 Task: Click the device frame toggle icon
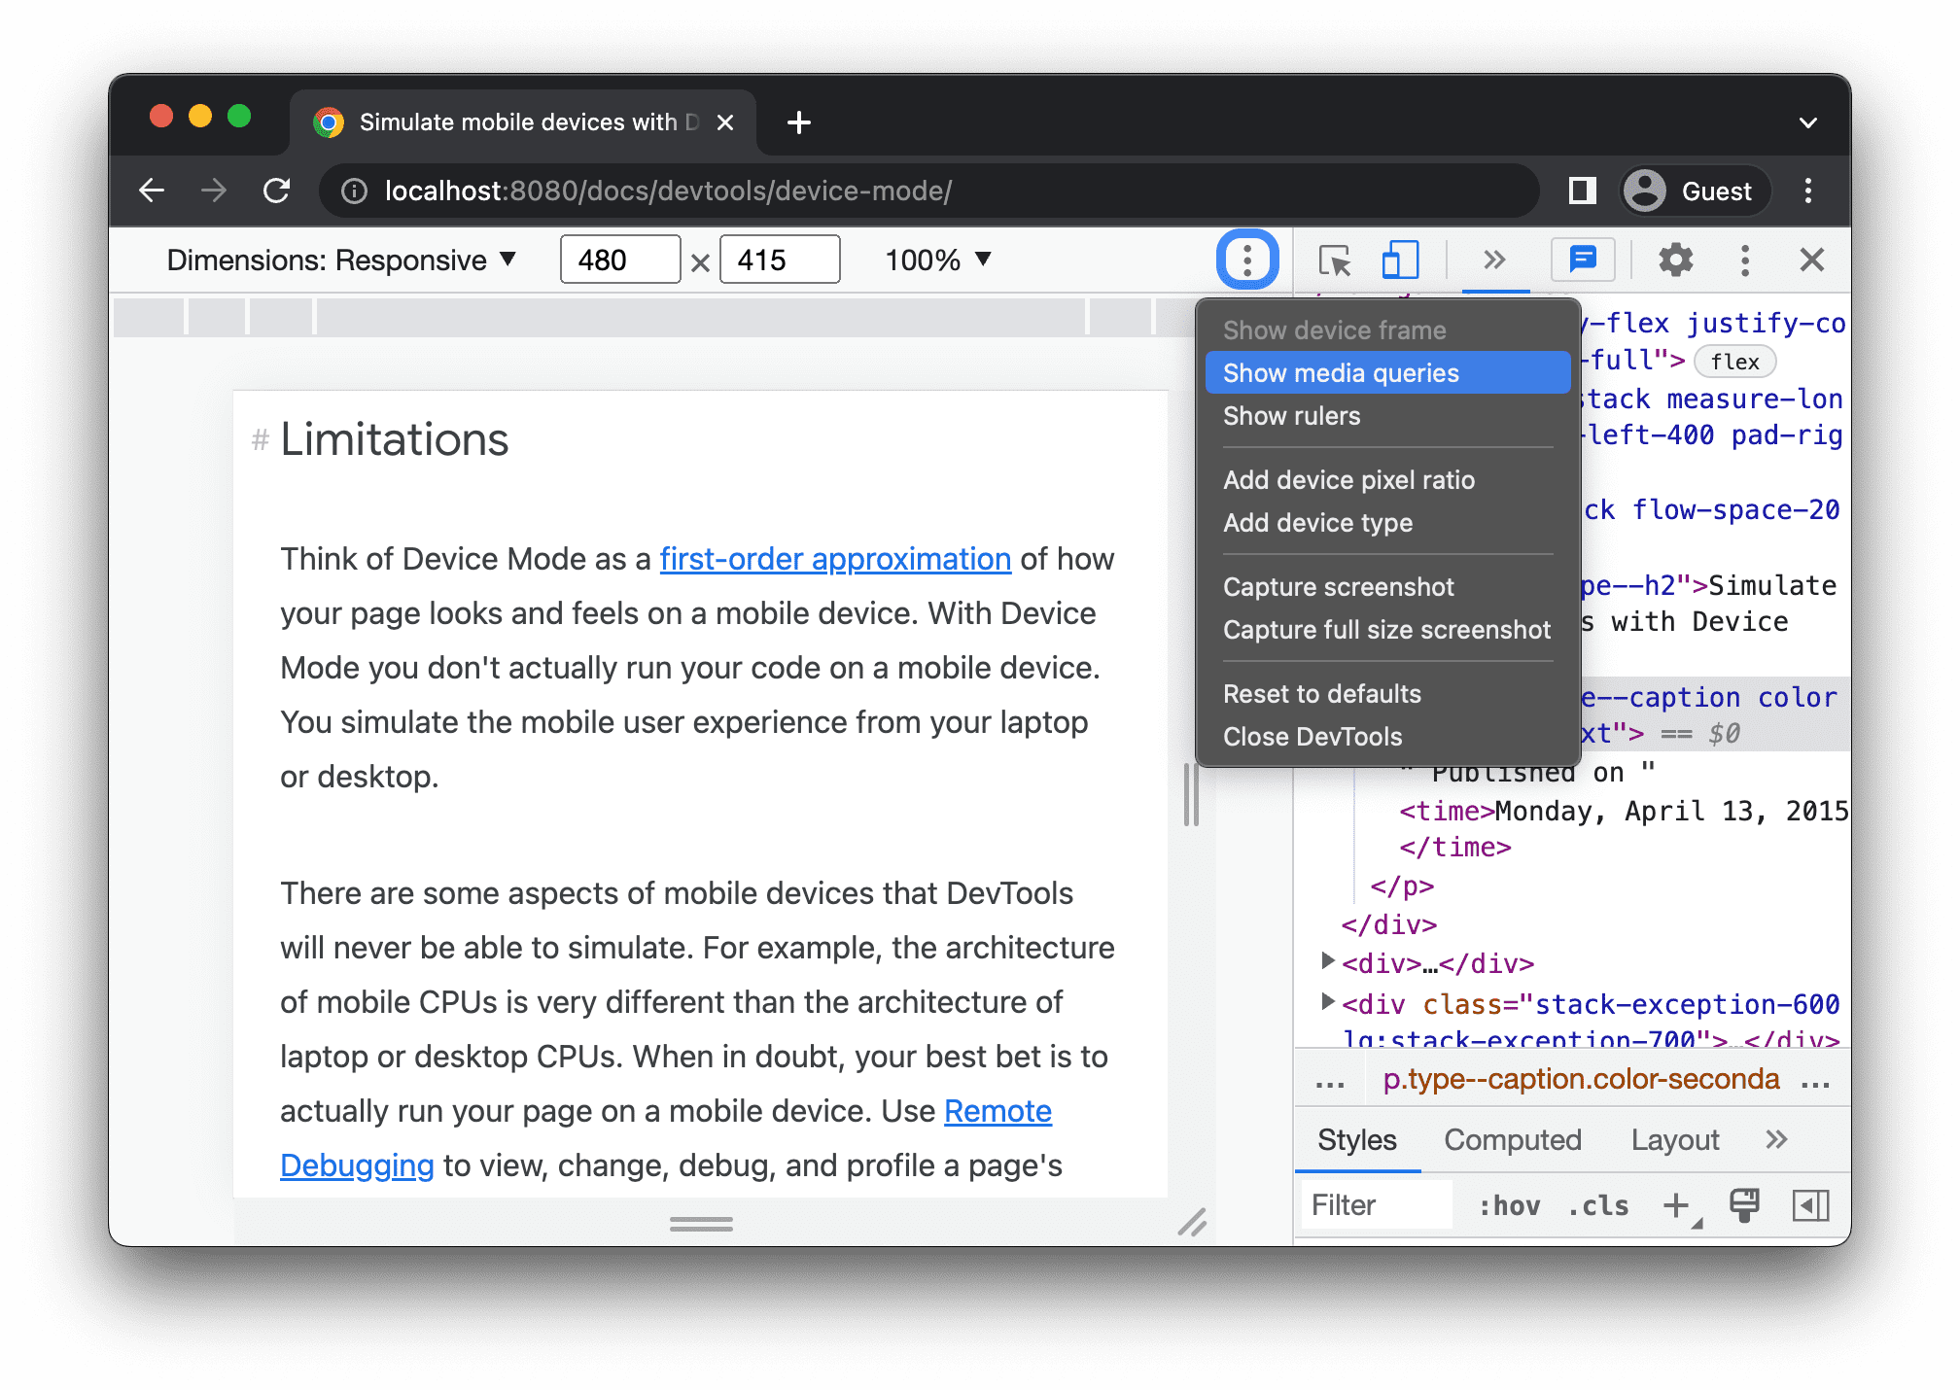point(1397,261)
